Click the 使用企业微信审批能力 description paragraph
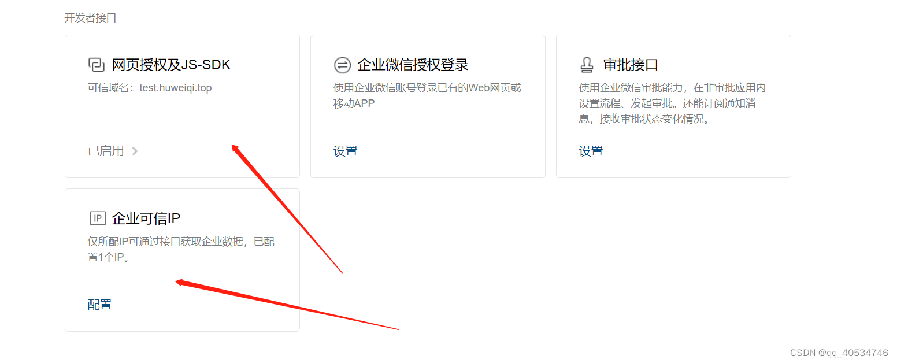 coord(673,103)
